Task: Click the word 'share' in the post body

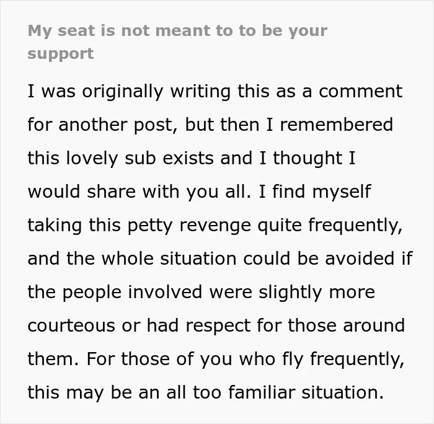Action: coord(111,192)
